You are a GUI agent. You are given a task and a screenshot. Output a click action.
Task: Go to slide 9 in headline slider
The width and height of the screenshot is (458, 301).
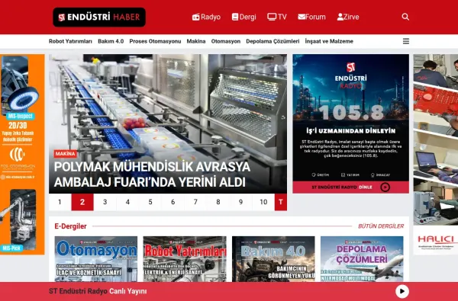[x=240, y=202]
